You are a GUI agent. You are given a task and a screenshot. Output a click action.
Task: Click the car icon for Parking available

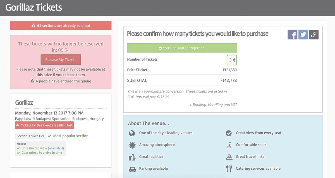pos(132,169)
